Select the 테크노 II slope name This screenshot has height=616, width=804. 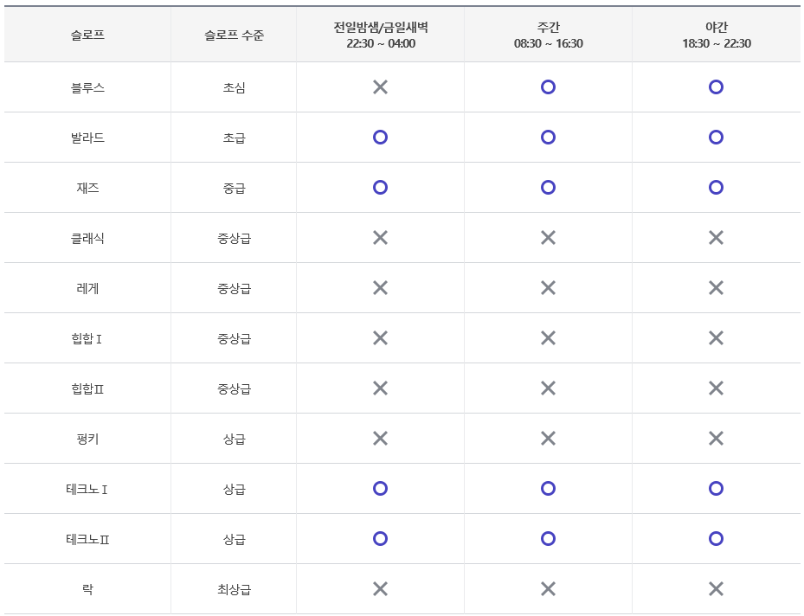pyautogui.click(x=87, y=538)
